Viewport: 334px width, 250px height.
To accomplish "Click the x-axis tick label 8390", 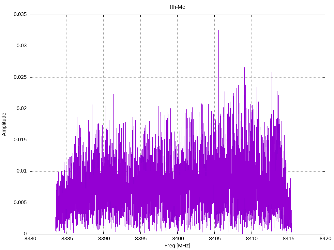I will pyautogui.click(x=104, y=239).
